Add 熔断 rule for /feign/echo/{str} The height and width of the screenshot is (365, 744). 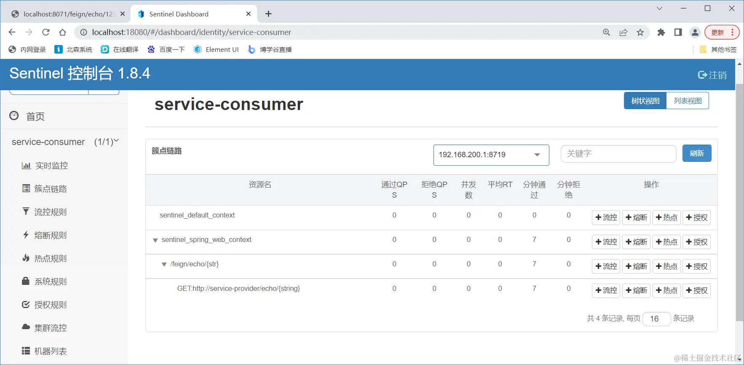pyautogui.click(x=636, y=266)
